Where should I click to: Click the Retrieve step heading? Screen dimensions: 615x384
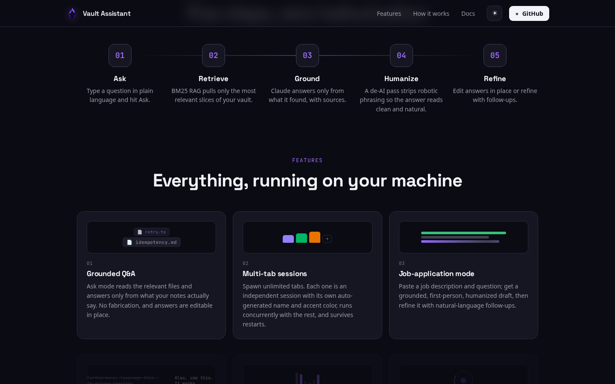[214, 79]
